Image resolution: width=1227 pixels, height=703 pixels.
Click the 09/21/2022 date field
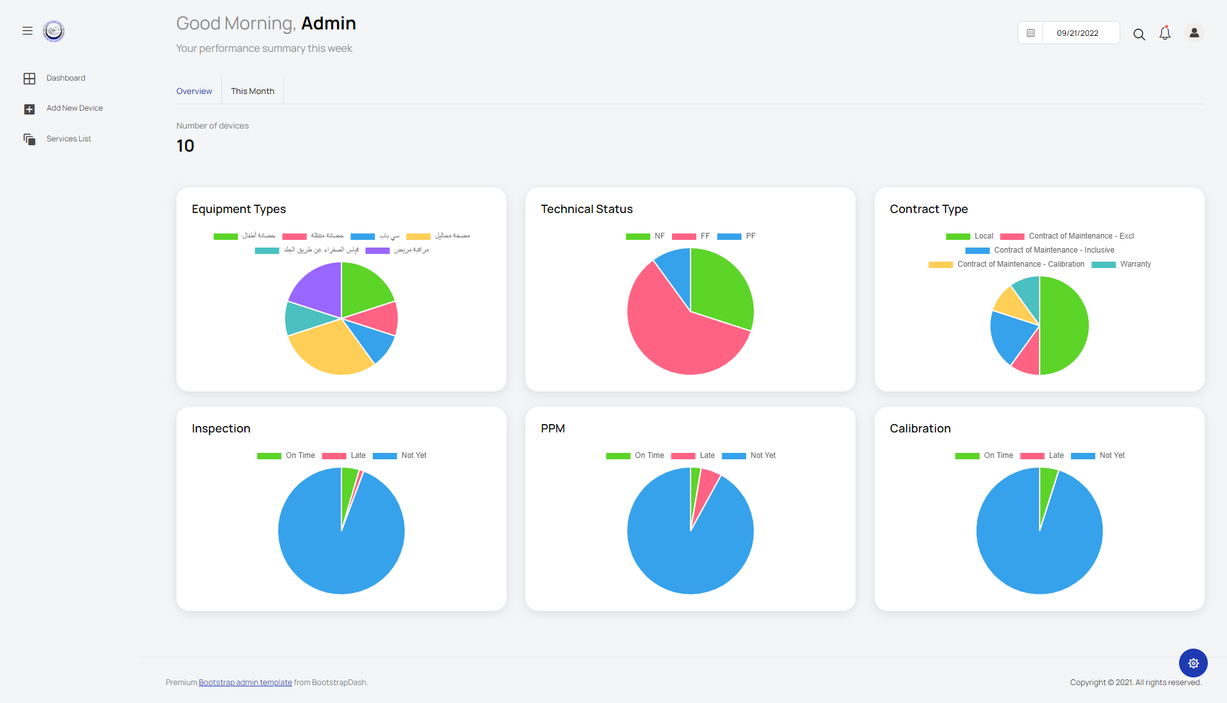[1081, 33]
